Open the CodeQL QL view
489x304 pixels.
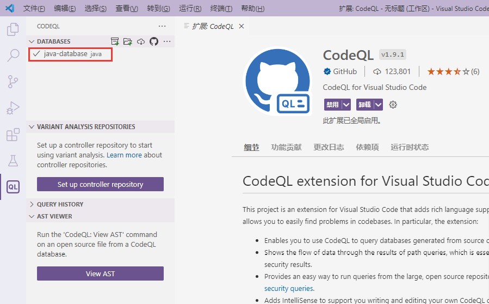point(13,187)
